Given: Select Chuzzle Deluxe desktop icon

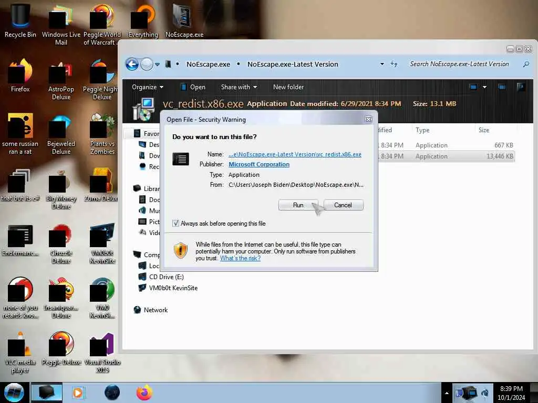Looking at the screenshot, I should 61,243.
